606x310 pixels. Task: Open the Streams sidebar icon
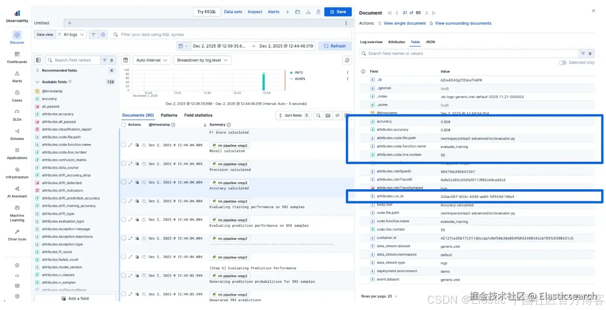[17, 131]
